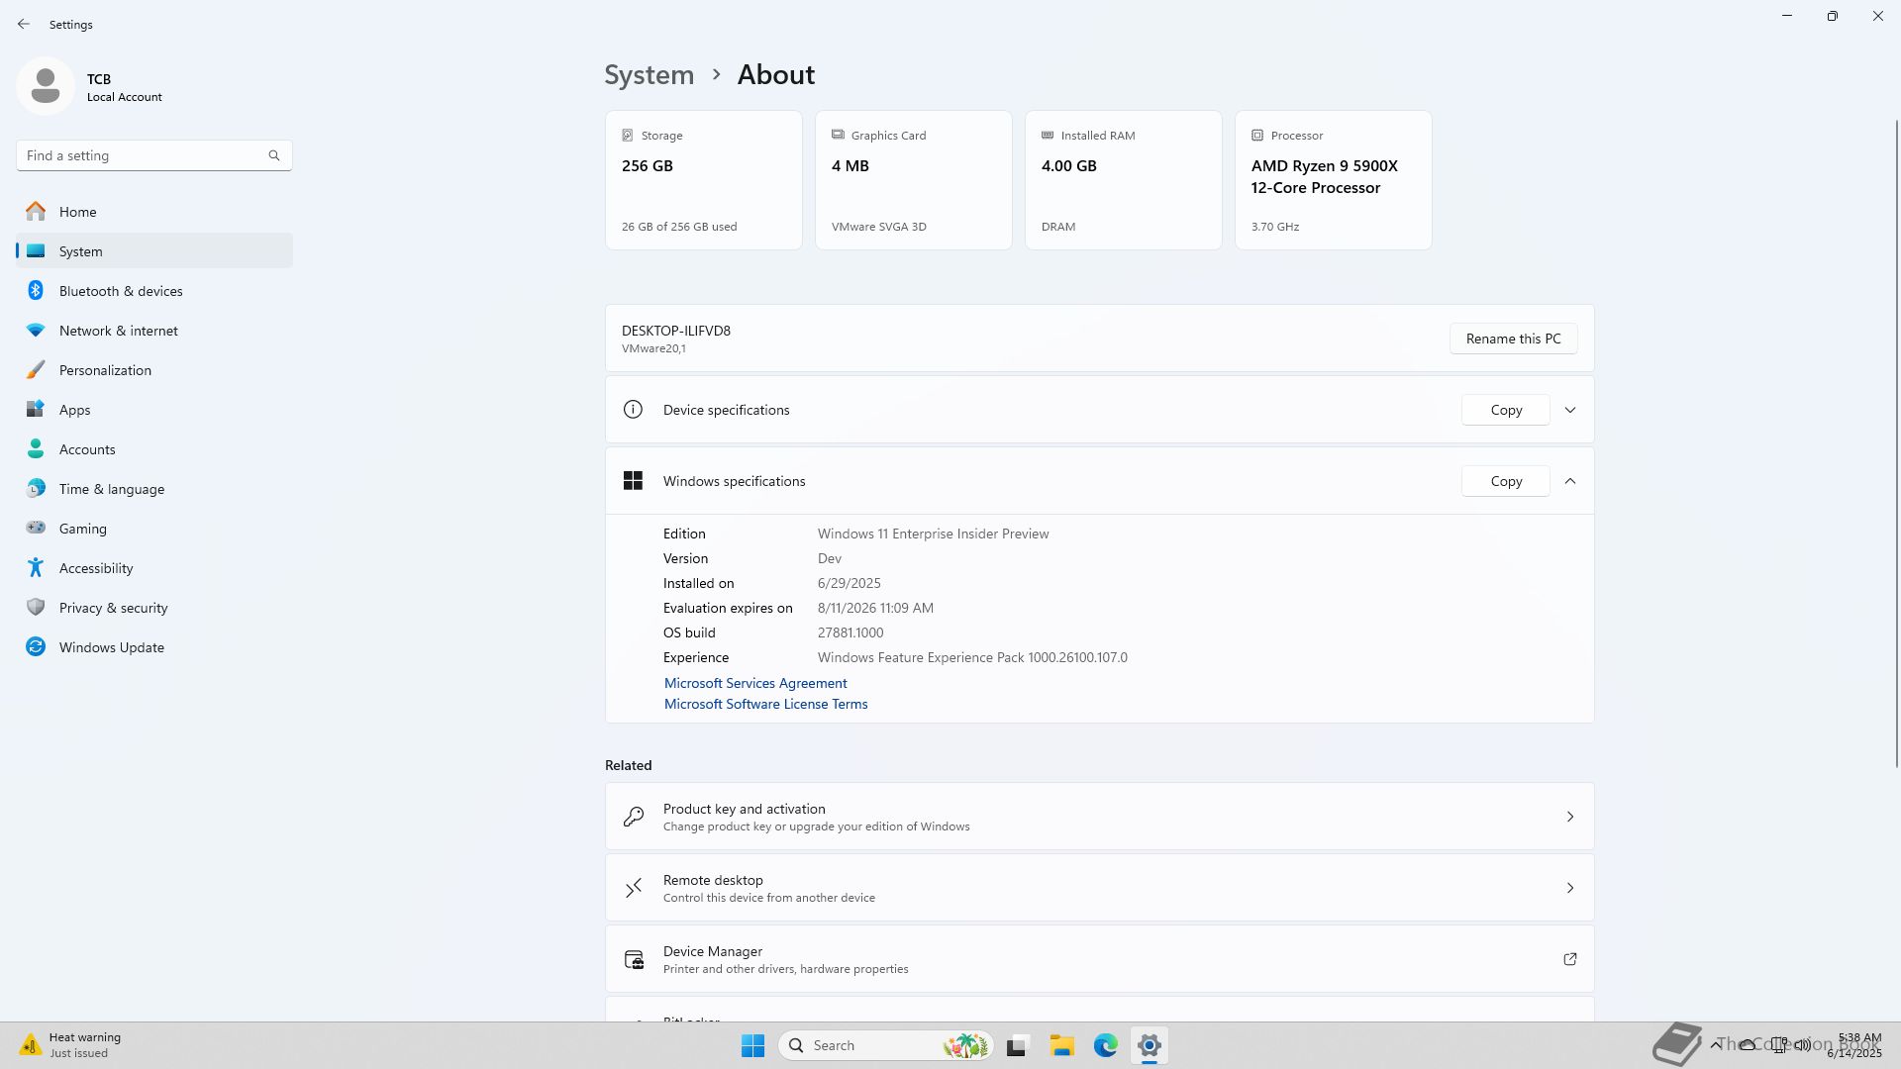This screenshot has height=1069, width=1901.
Task: Select the Privacy & security shield icon
Action: [36, 608]
